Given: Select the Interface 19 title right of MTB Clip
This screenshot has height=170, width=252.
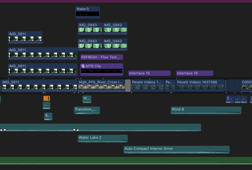Looking at the screenshot, I should tap(149, 73).
